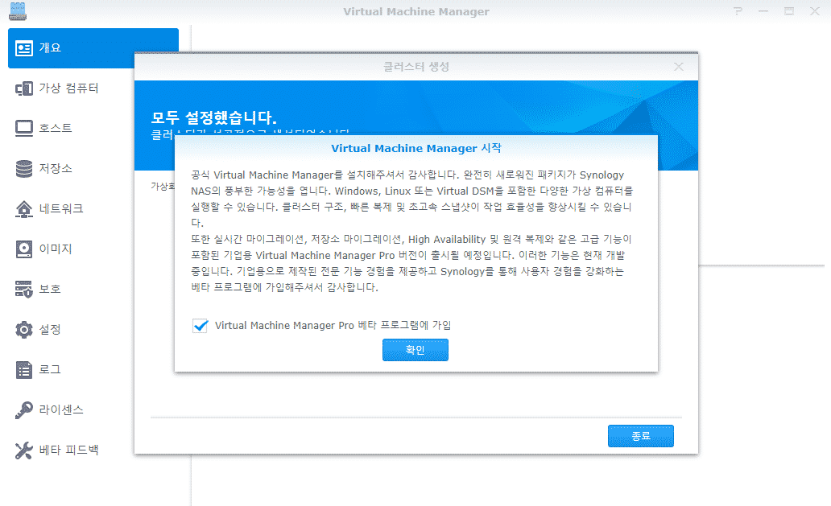Click the 'Virtual Machine Manager 시작' dialog title
This screenshot has width=831, height=506.
416,148
